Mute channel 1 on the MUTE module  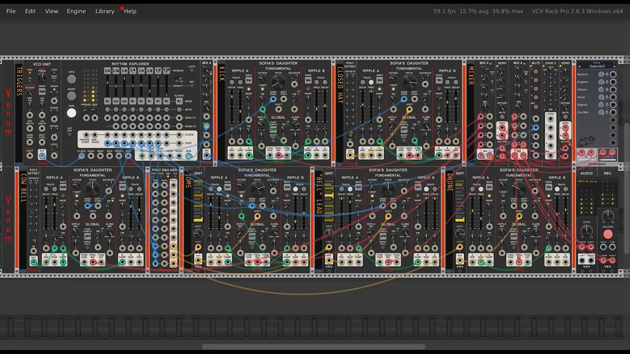click(x=535, y=72)
